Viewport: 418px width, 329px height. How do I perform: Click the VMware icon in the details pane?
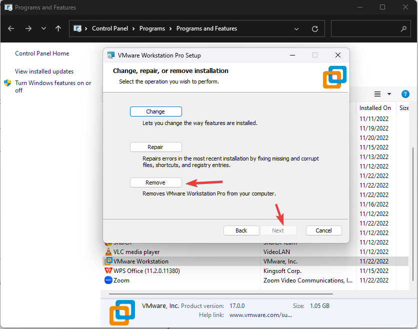[122, 312]
